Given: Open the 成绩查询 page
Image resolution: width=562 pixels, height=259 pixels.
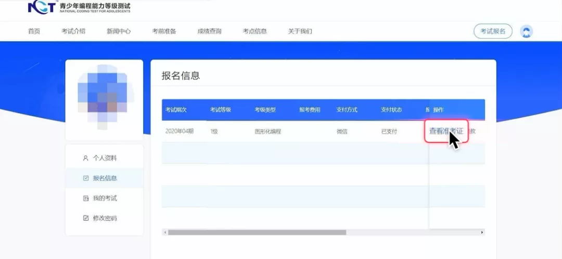Looking at the screenshot, I should [209, 31].
